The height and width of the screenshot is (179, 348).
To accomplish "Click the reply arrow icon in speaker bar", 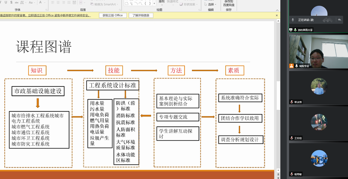I will click(x=339, y=20).
